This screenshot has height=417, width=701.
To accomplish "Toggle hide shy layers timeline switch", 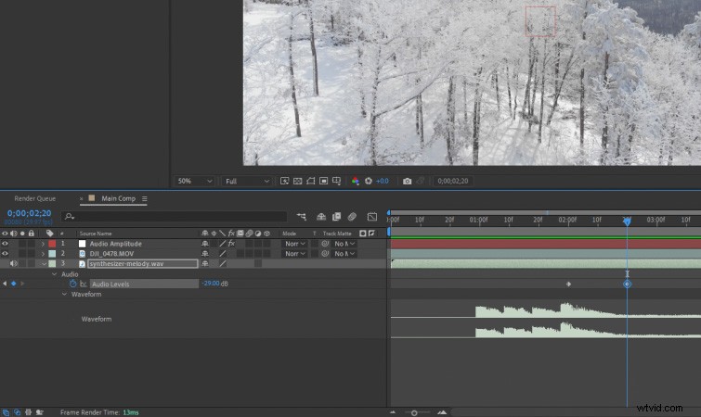I will click(321, 217).
